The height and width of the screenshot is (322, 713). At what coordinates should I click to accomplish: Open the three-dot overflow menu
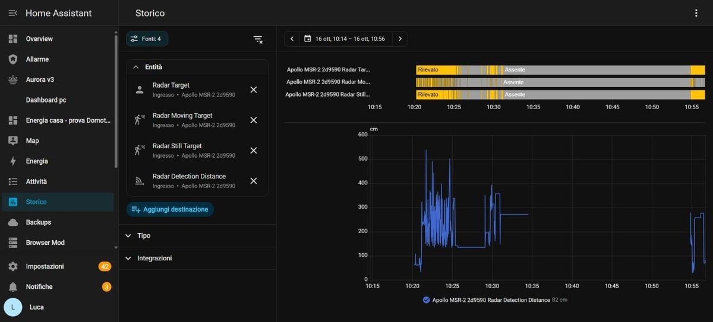(696, 13)
